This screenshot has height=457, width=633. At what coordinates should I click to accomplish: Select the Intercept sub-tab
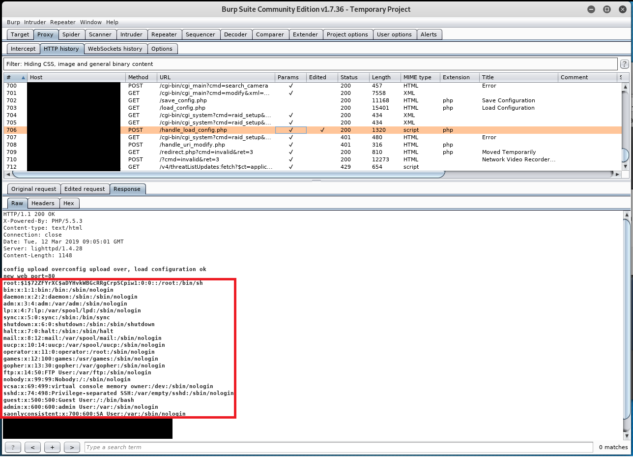(23, 49)
